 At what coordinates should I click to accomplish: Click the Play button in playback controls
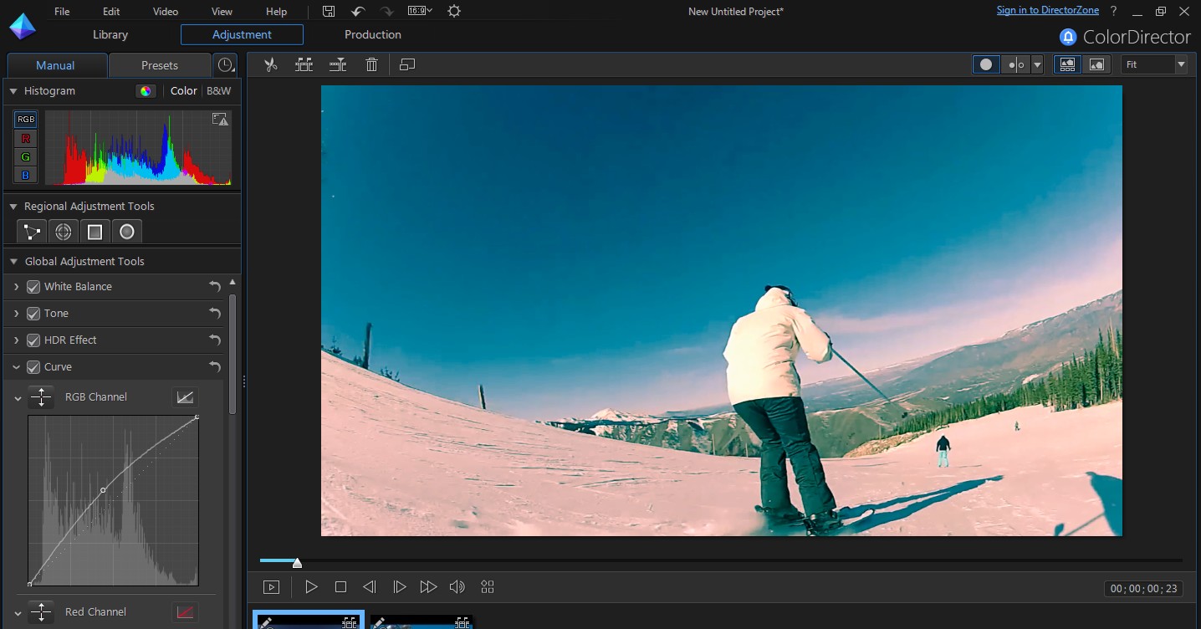[311, 587]
